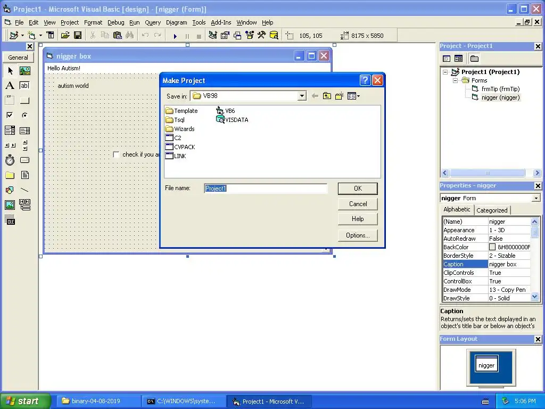Open the Menu Editor from toolbar
Screen dimensions: 545x409
[51, 35]
